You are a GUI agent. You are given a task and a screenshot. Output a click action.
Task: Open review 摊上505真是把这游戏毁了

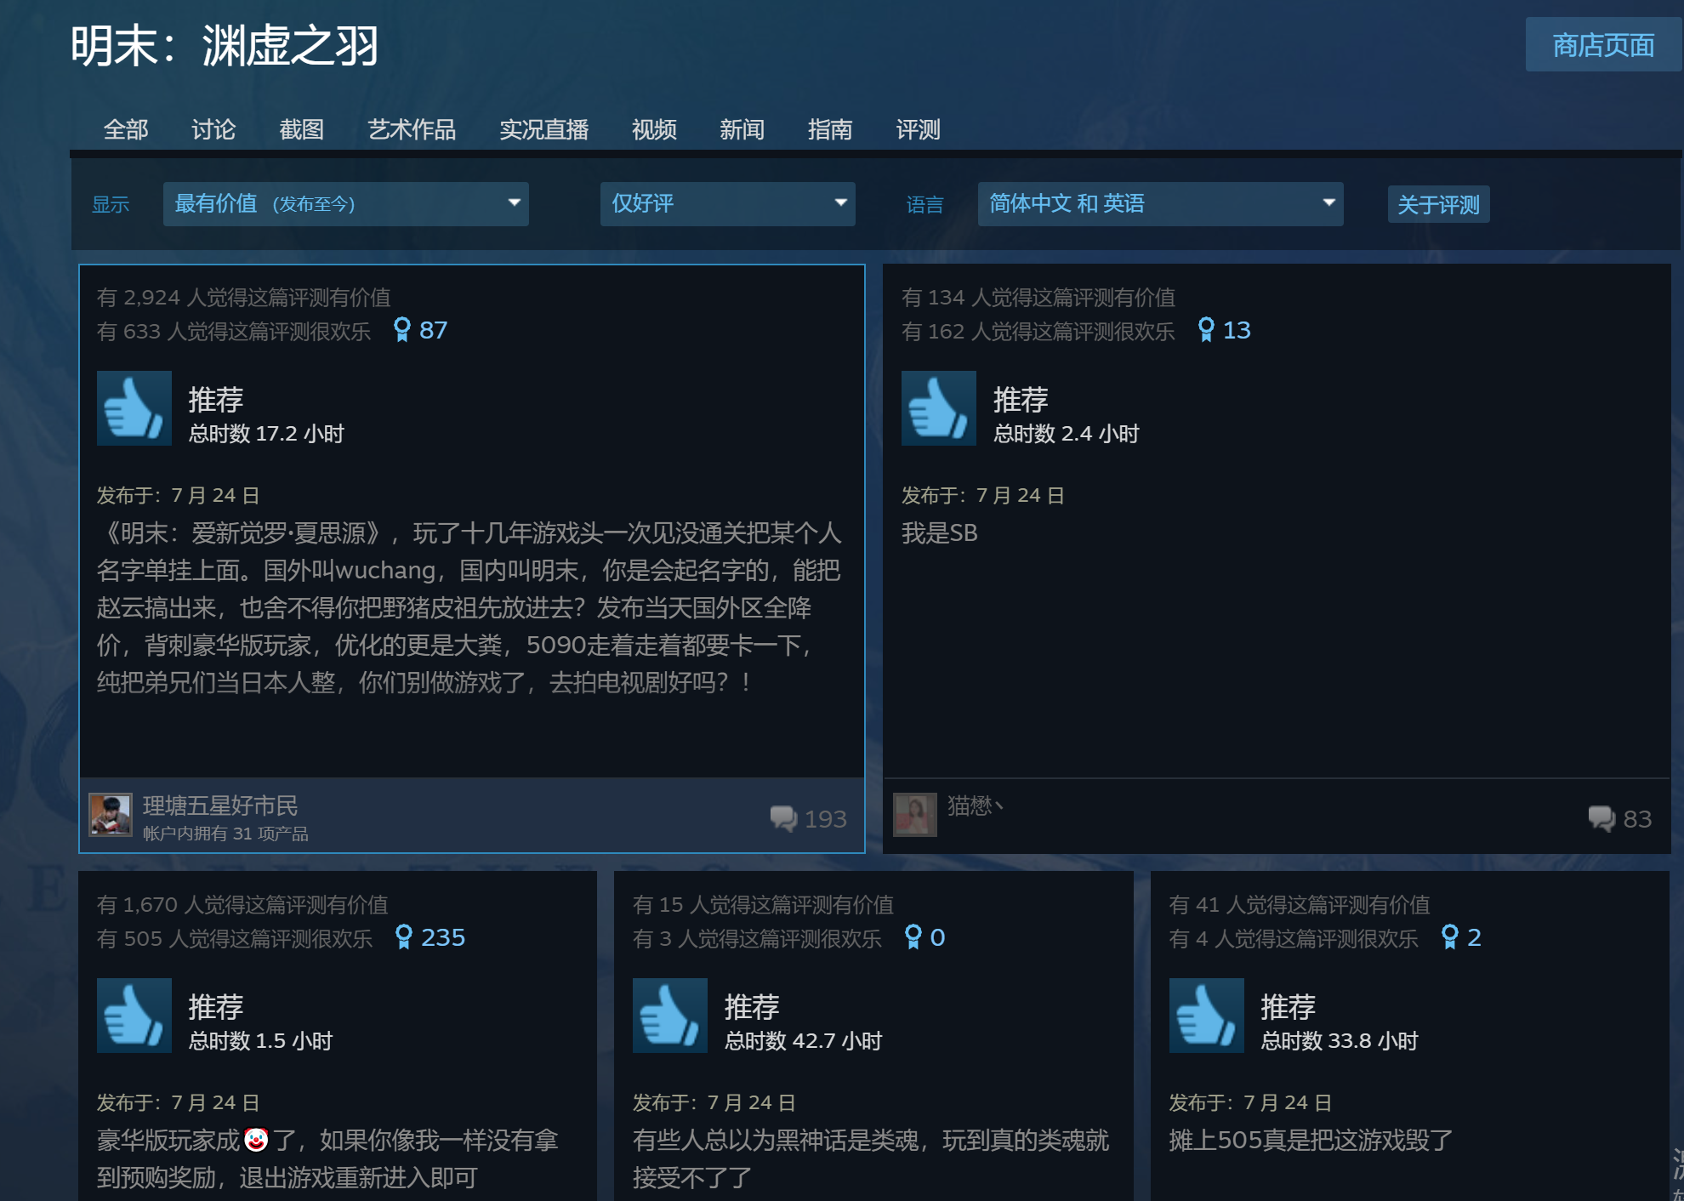click(x=1311, y=1141)
